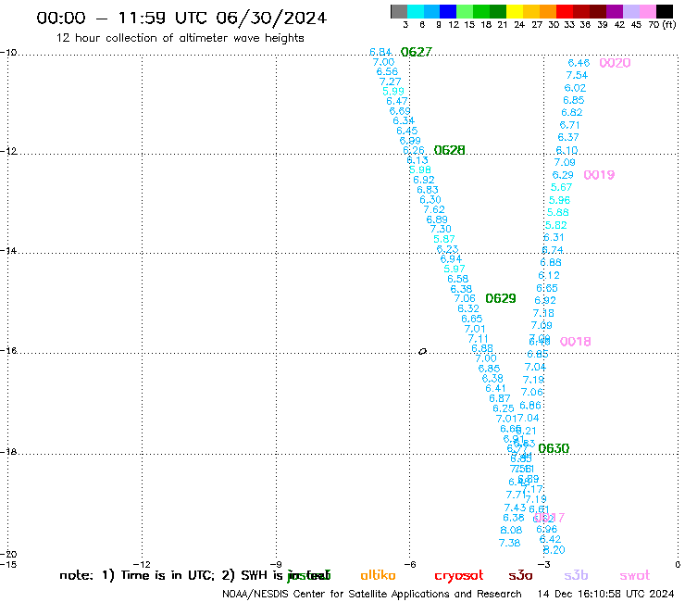Click the wave height value 7.54
The height and width of the screenshot is (602, 685).
[x=577, y=75]
